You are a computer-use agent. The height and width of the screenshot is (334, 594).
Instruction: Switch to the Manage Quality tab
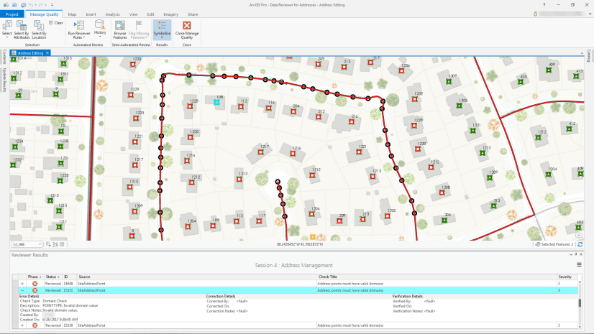(44, 14)
